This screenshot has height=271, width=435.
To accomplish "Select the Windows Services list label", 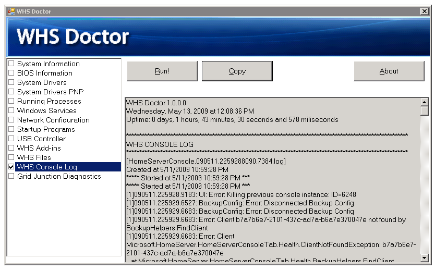I will pos(46,110).
